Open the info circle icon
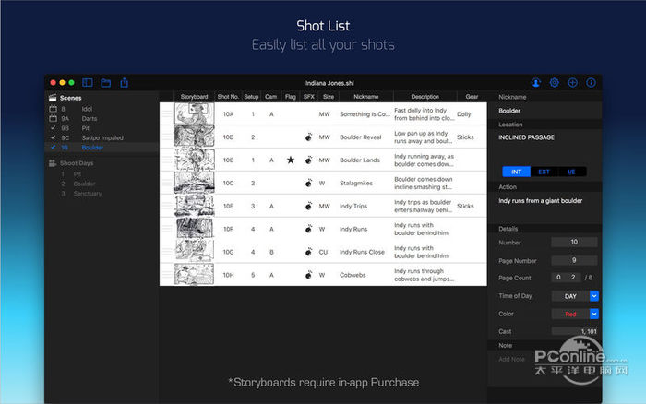The height and width of the screenshot is (404, 646). 591,83
